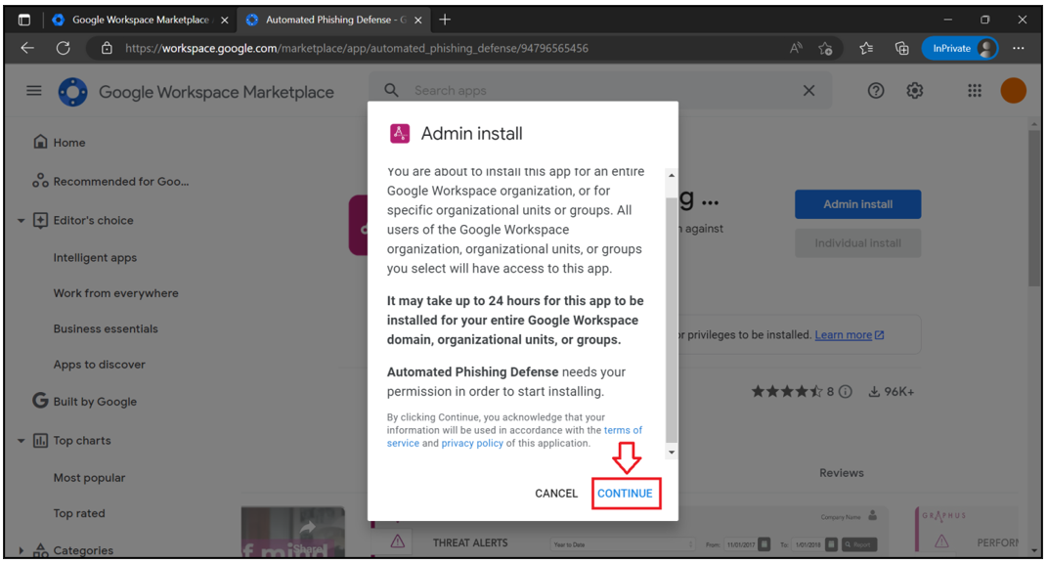Open the browser Settings and more menu
This screenshot has height=564, width=1048.
tap(1018, 48)
